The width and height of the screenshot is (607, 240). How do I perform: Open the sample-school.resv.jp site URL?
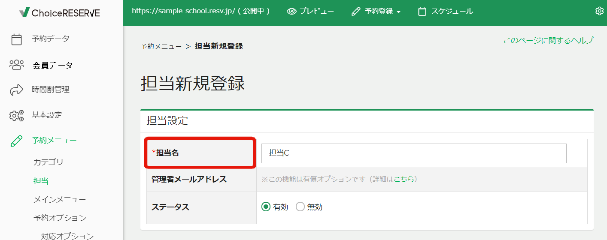click(x=201, y=11)
